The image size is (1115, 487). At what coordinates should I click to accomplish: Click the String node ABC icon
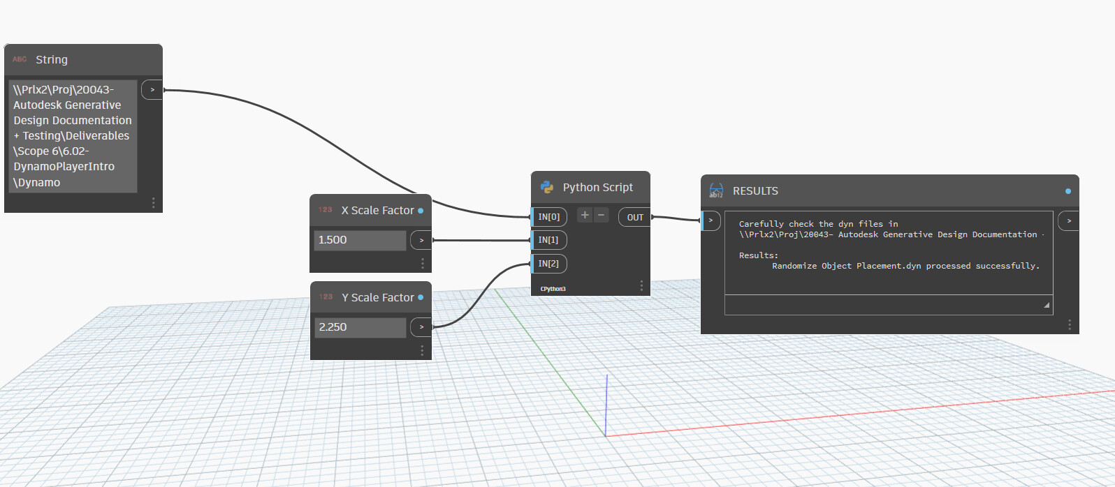[x=20, y=59]
